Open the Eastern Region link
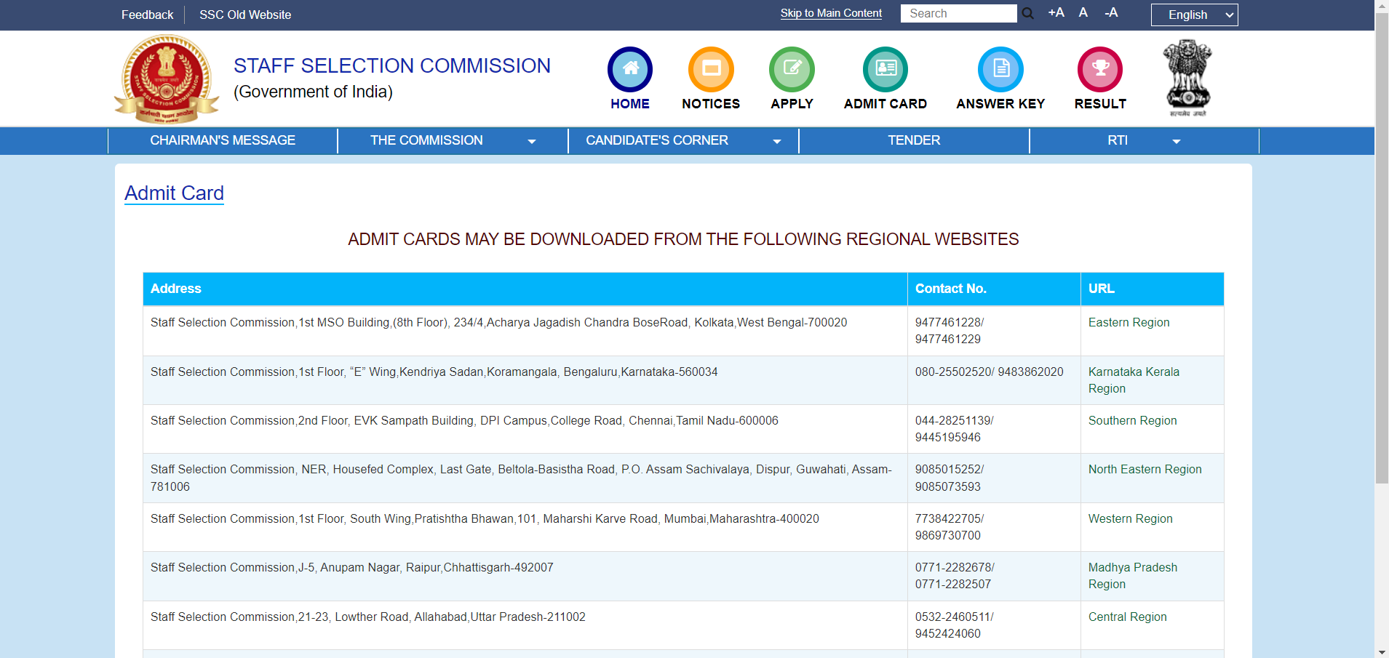The width and height of the screenshot is (1389, 658). (x=1129, y=322)
